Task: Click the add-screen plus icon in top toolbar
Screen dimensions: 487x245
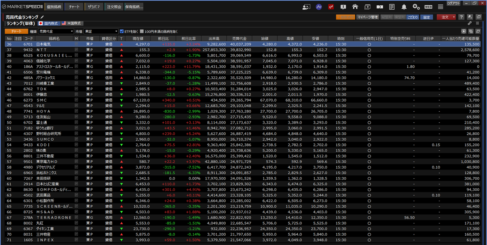Action: click(367, 7)
